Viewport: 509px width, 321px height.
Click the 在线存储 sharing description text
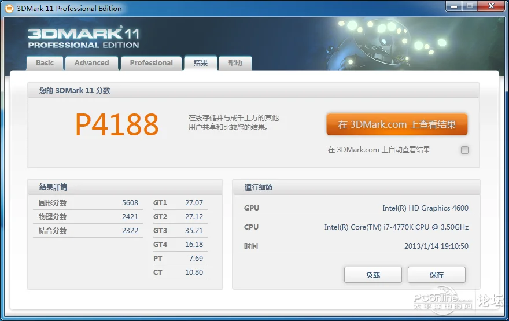(234, 123)
